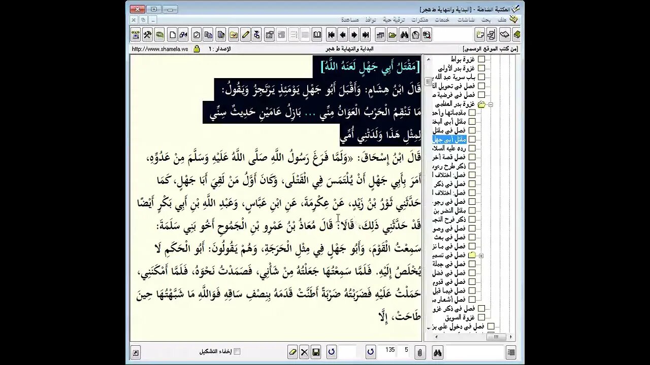Click the tree hierarchy toolbar icon
The image size is (650, 365).
(491, 35)
